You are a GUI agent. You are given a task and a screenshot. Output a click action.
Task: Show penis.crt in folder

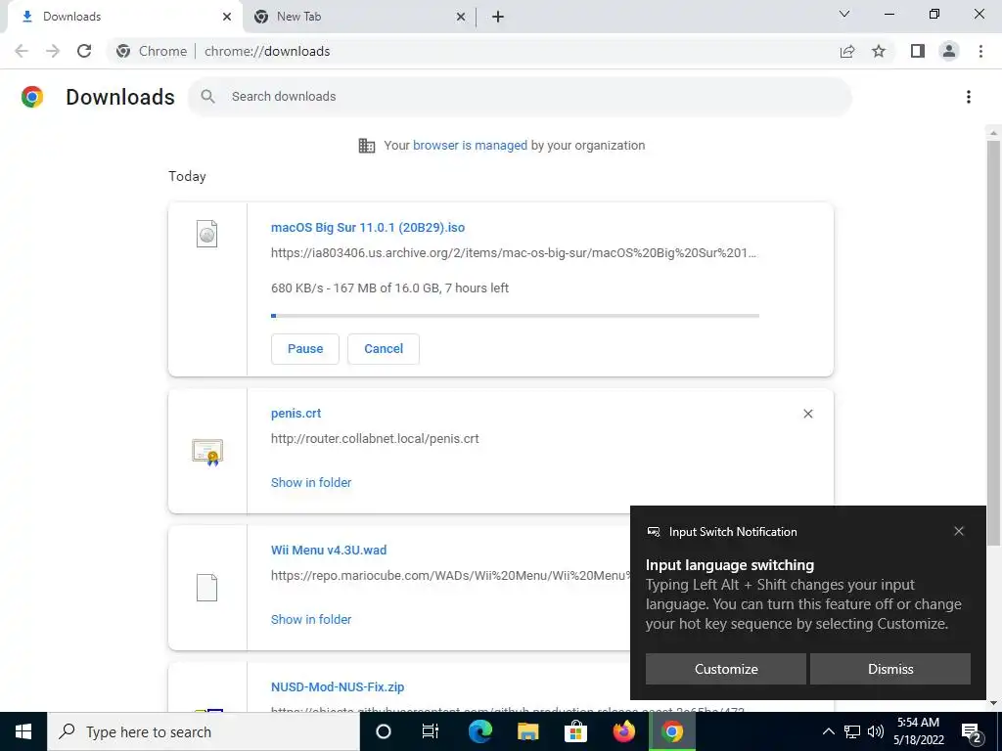[x=311, y=483]
